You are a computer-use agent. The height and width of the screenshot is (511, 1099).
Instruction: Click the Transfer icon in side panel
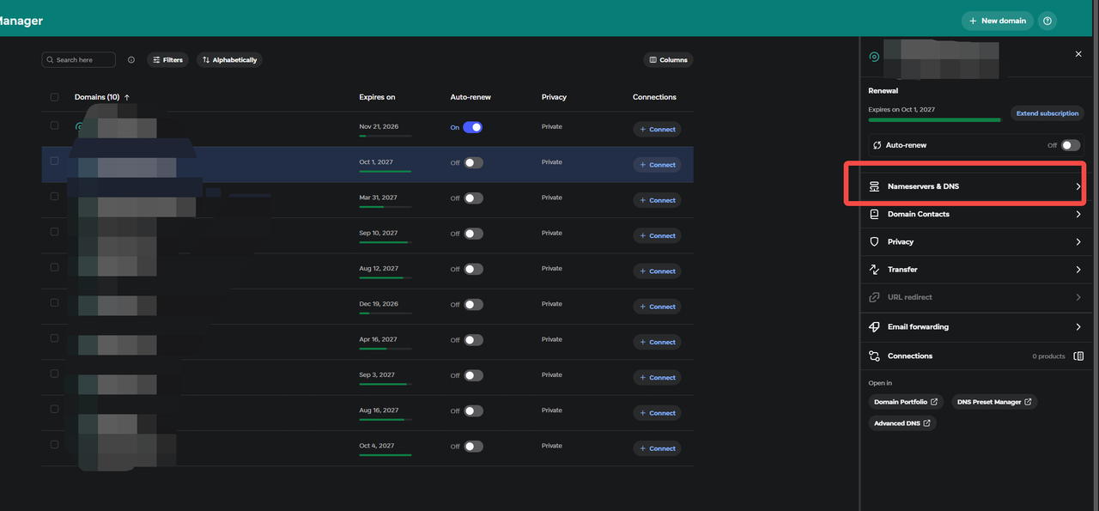click(874, 270)
